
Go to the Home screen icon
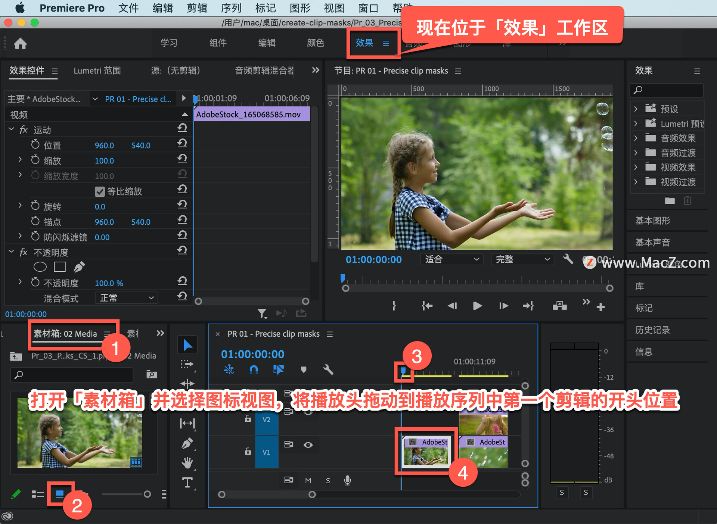tap(20, 44)
